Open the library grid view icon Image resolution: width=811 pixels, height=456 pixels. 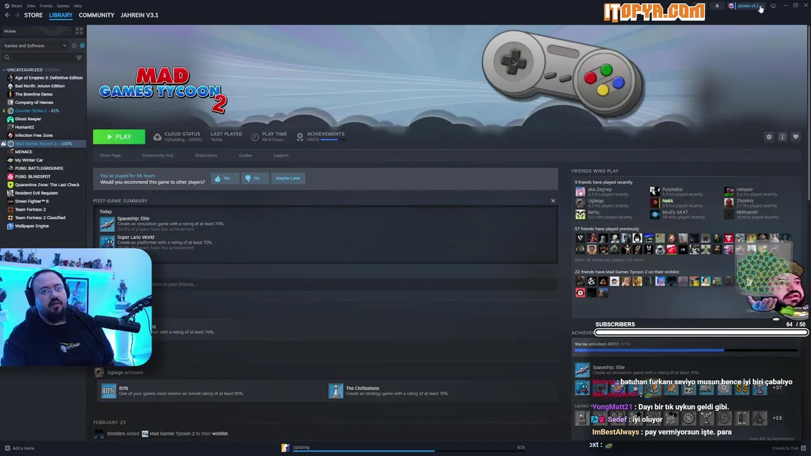click(79, 30)
